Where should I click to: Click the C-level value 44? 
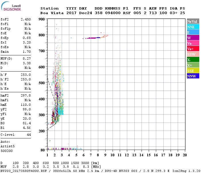tap(29, 135)
